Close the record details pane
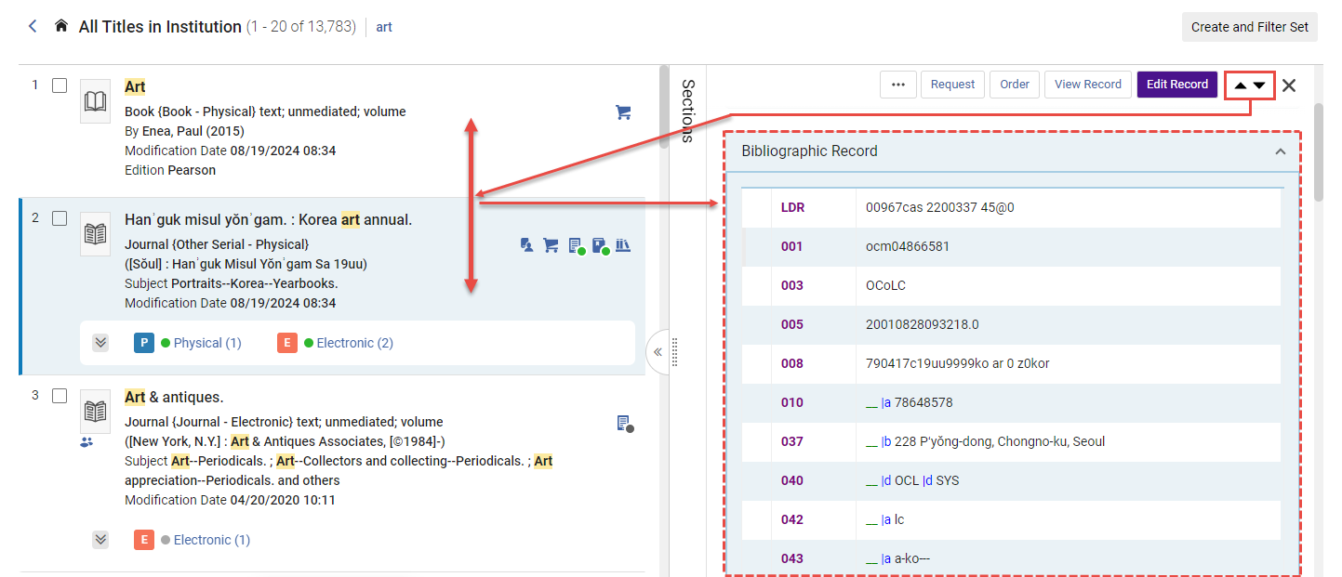This screenshot has width=1342, height=577. point(1289,85)
